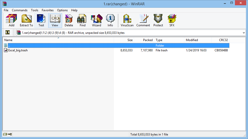Sort by the Modified column header
This screenshot has height=139, width=248.
[x=198, y=40]
